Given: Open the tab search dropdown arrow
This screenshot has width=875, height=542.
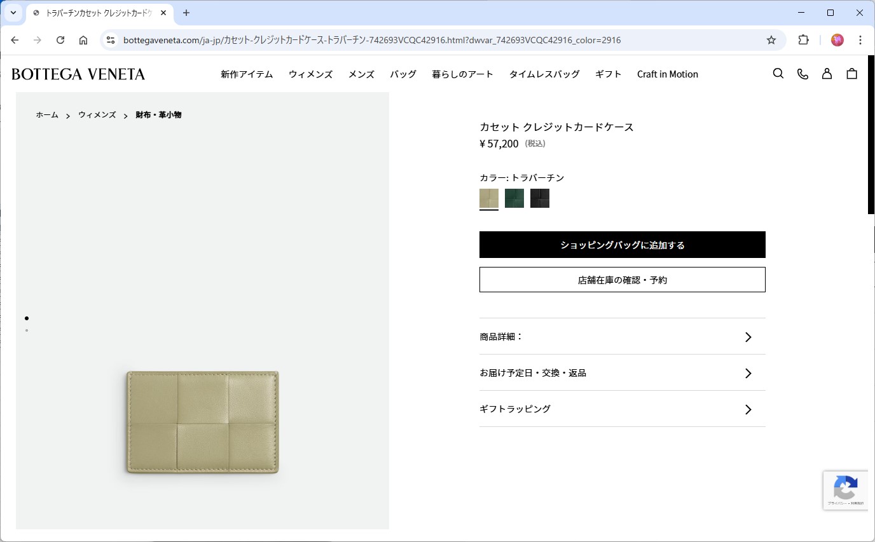Looking at the screenshot, I should click(13, 13).
